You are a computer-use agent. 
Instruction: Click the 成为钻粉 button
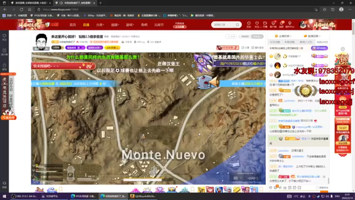tap(319, 48)
